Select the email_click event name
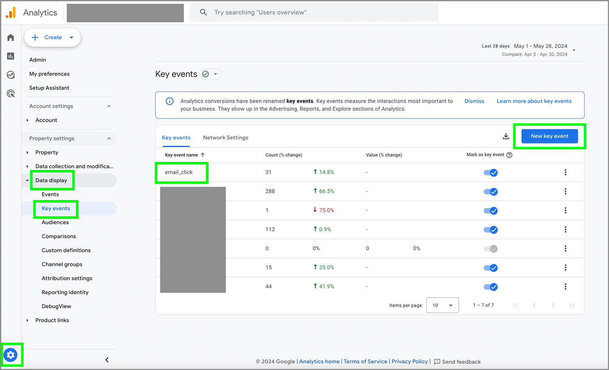 pos(179,172)
